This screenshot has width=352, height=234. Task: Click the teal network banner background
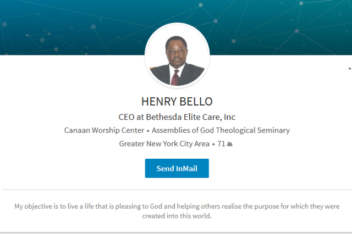click(66, 27)
